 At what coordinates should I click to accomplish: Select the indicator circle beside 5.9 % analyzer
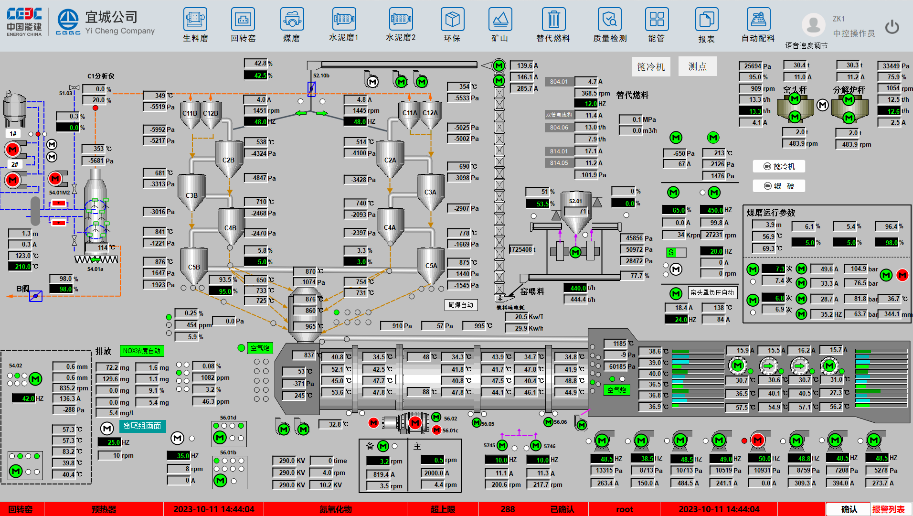pyautogui.click(x=169, y=334)
